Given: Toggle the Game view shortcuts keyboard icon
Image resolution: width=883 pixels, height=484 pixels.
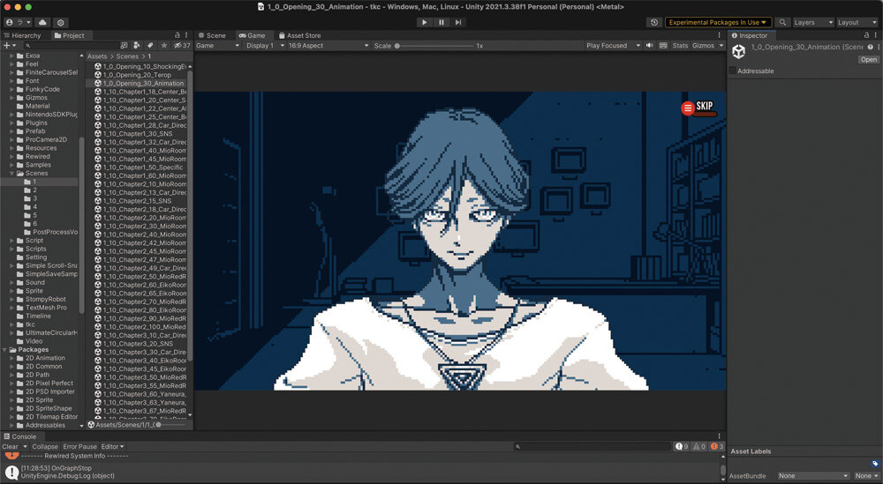Looking at the screenshot, I should [x=663, y=46].
